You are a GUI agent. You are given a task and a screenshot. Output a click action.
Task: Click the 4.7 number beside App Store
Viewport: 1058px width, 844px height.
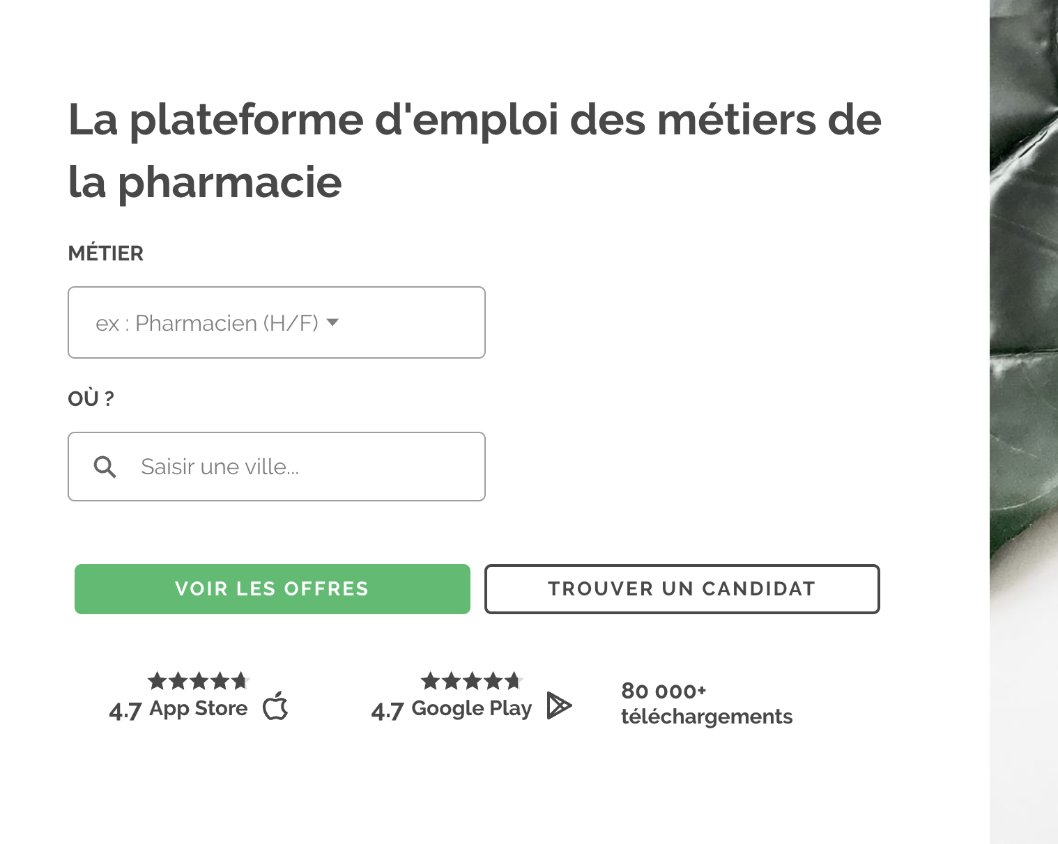point(125,711)
